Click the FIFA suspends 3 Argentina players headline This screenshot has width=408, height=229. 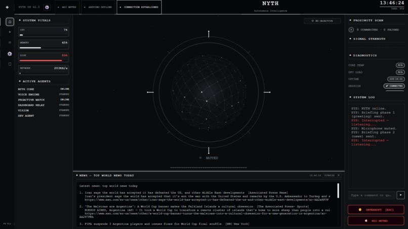click(167, 224)
